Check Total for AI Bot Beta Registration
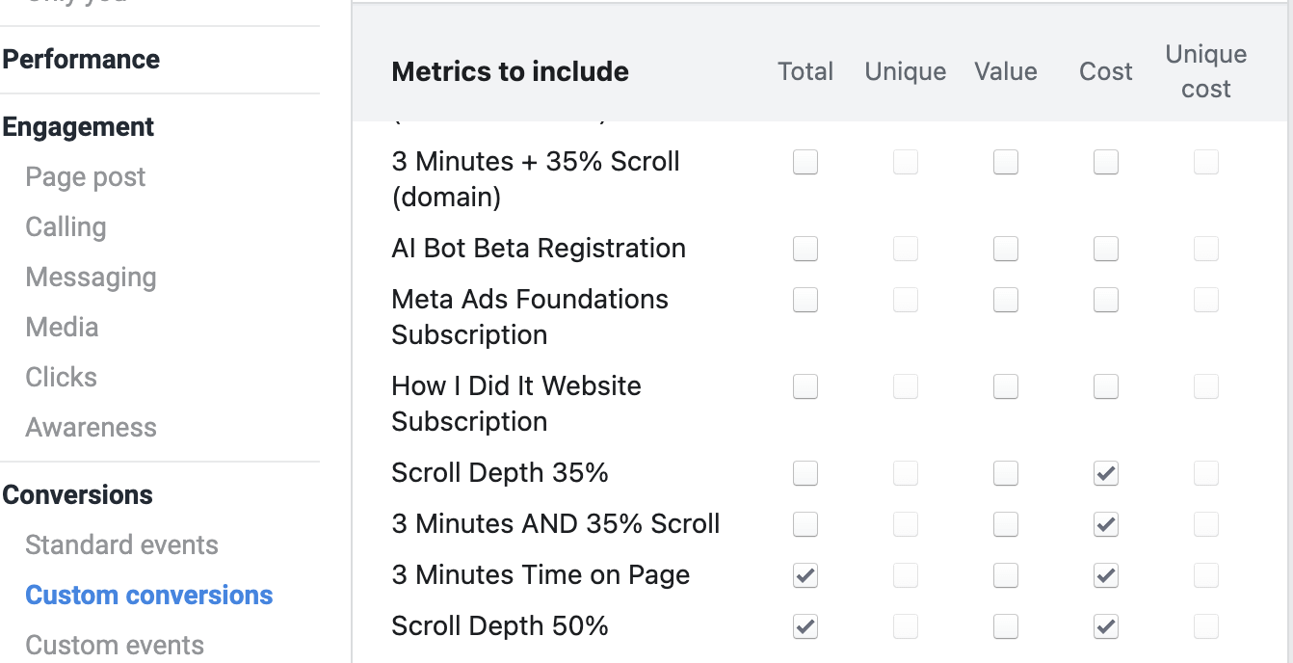The image size is (1293, 663). (x=805, y=249)
